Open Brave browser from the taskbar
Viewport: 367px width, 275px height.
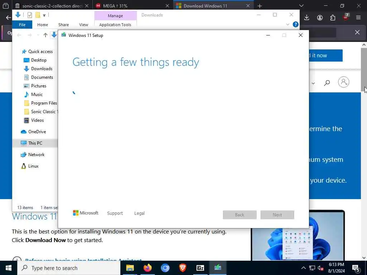pyautogui.click(x=182, y=268)
